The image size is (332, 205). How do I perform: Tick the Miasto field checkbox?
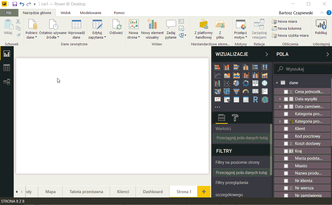tap(286, 166)
